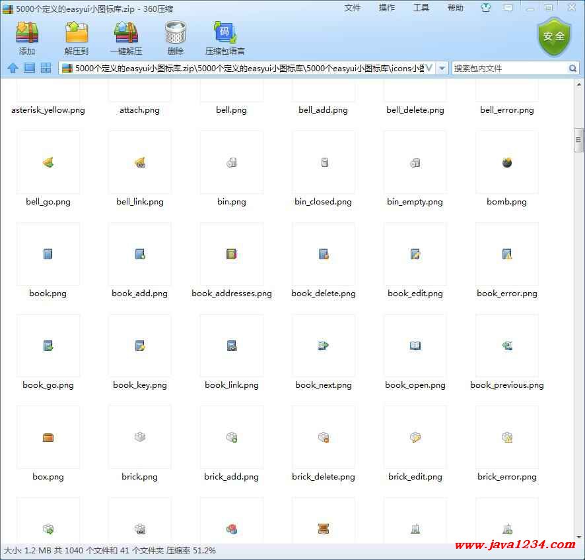Expand the address path history dropdown
Image resolution: width=585 pixels, height=560 pixels.
(x=442, y=68)
